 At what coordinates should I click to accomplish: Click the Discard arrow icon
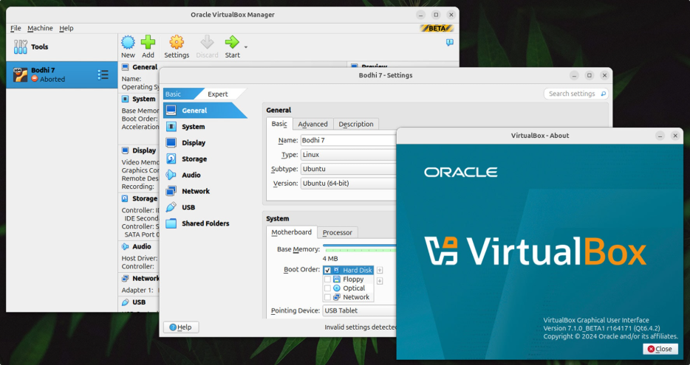click(x=207, y=42)
